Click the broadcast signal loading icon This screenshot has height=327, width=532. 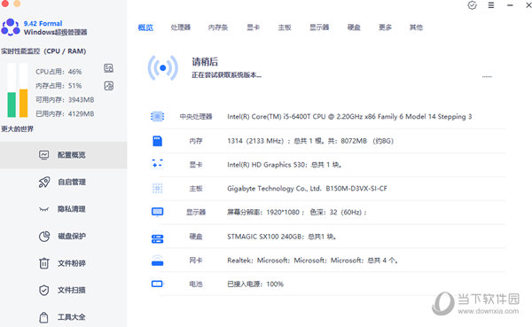163,68
